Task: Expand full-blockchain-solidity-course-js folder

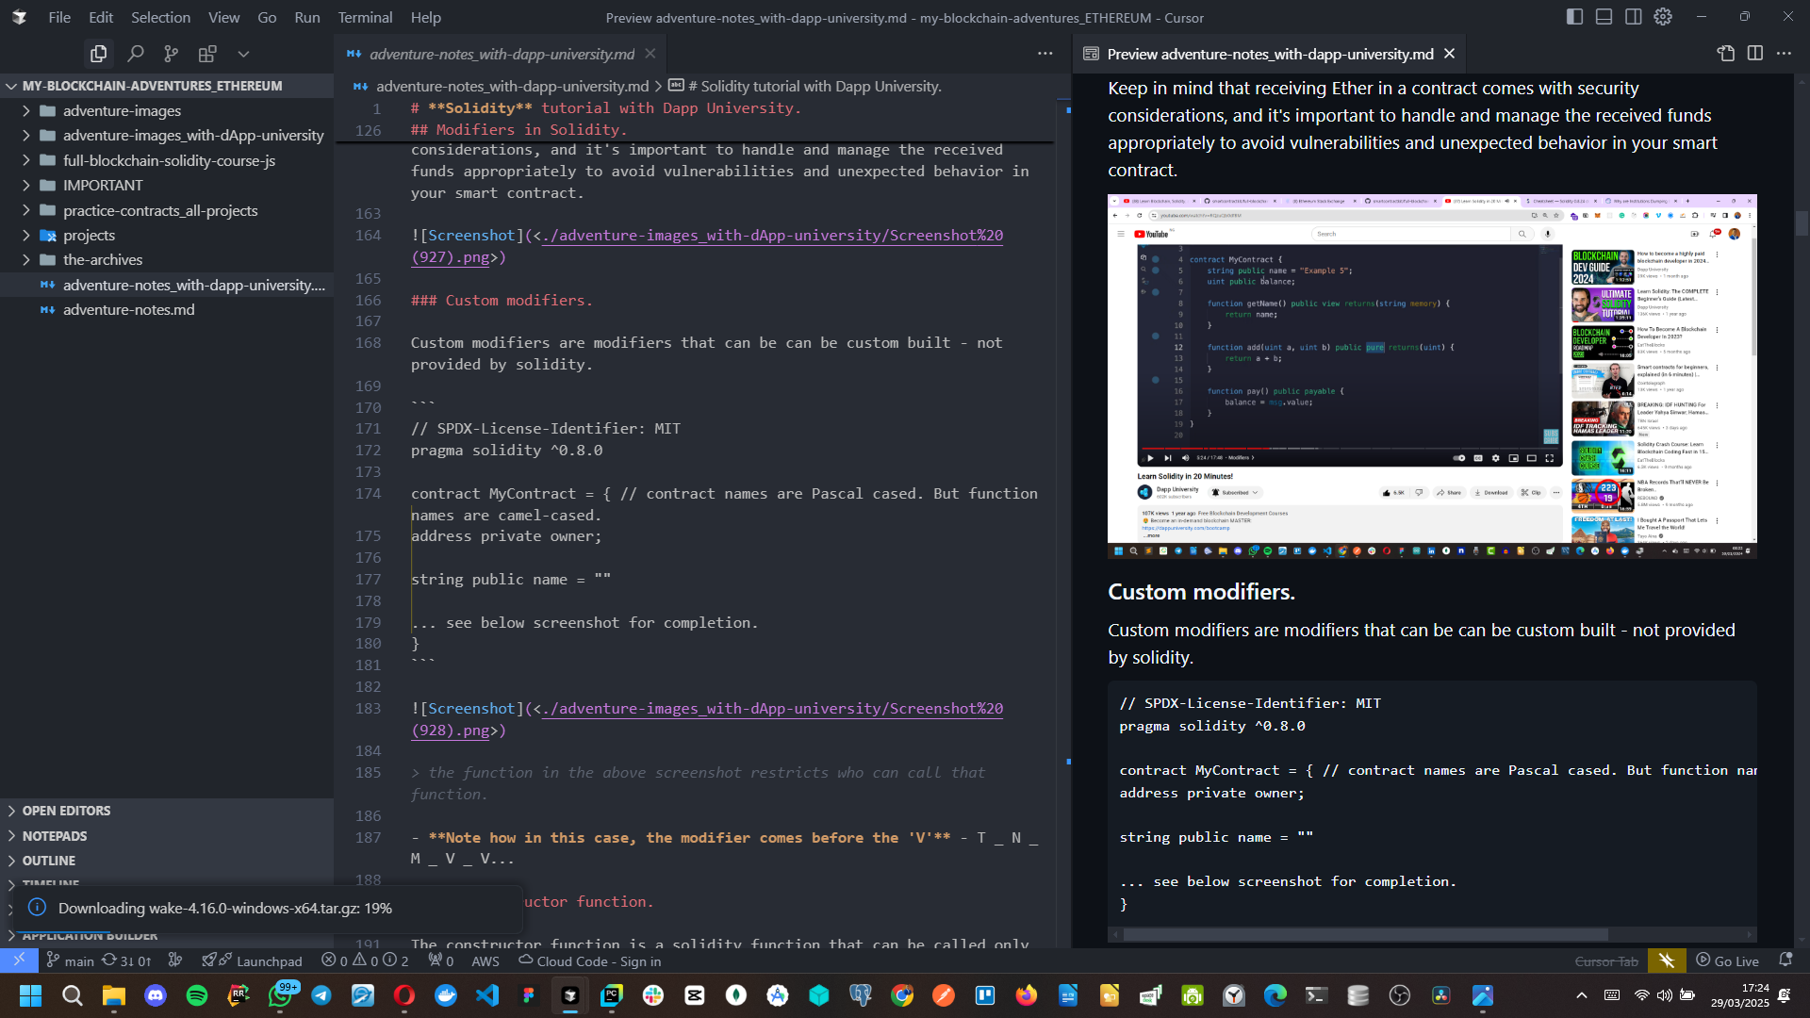Action: 167,160
